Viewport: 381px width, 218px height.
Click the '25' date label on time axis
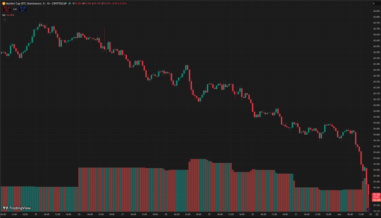point(36,214)
